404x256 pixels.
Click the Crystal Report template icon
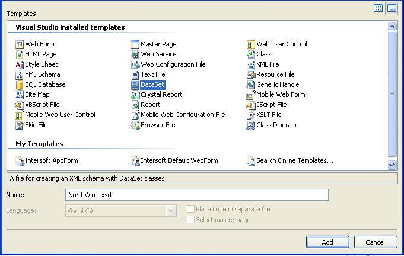(x=135, y=95)
